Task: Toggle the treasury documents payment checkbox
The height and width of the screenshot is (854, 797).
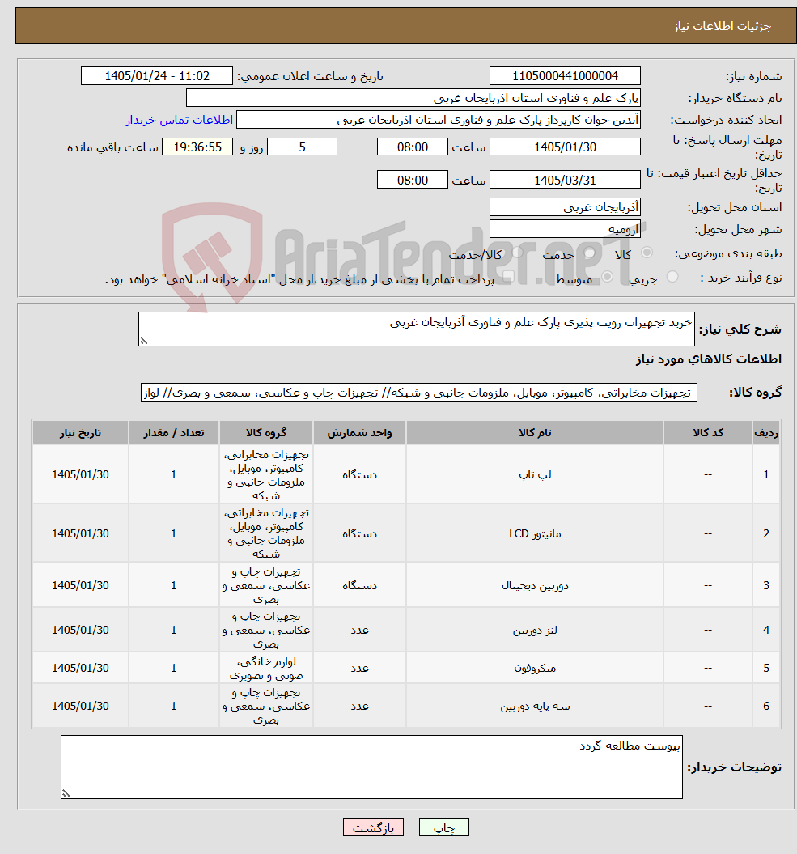Action: [x=509, y=277]
